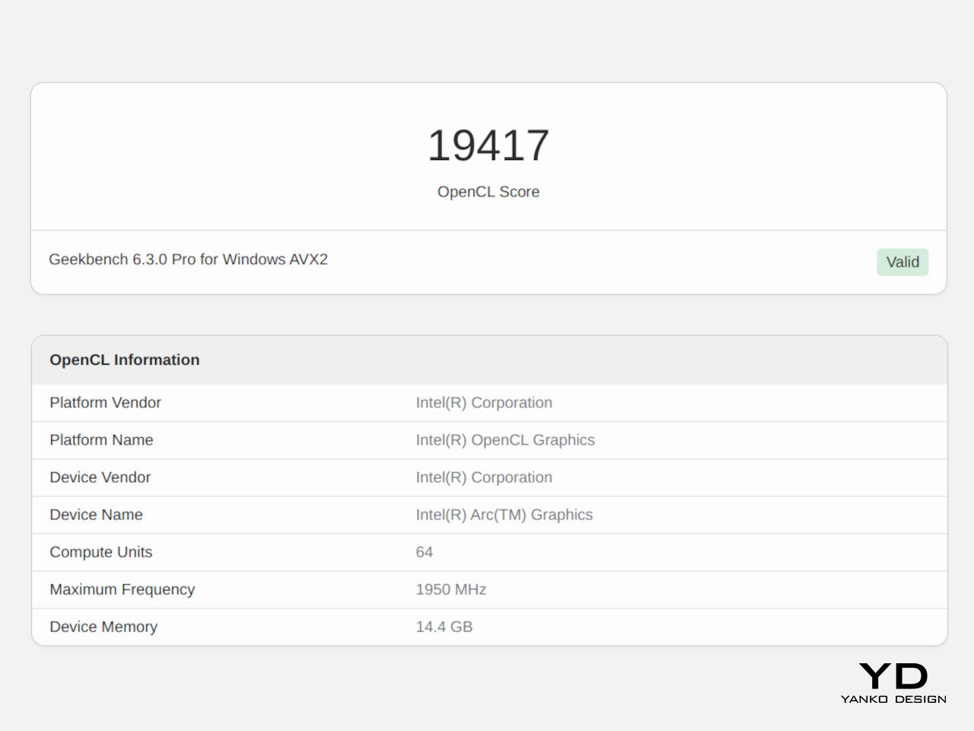Click Intel(R) Corporation value in Platform Vendor row
This screenshot has height=731, width=974.
(484, 403)
